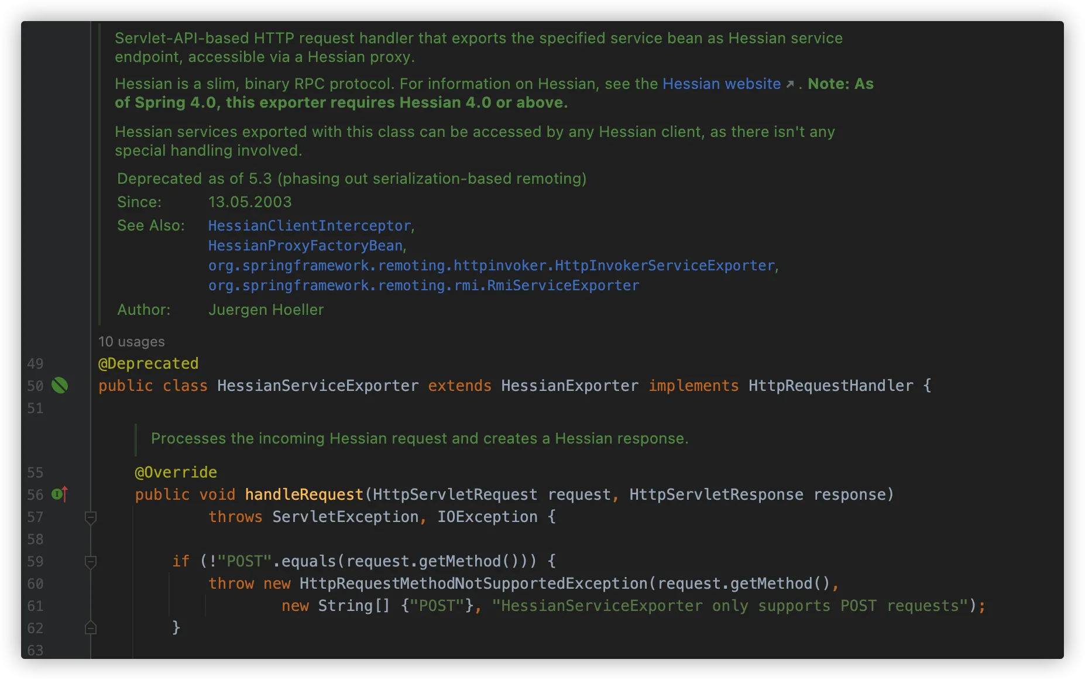Collapse the if-block fold marker at line 59

[91, 562]
